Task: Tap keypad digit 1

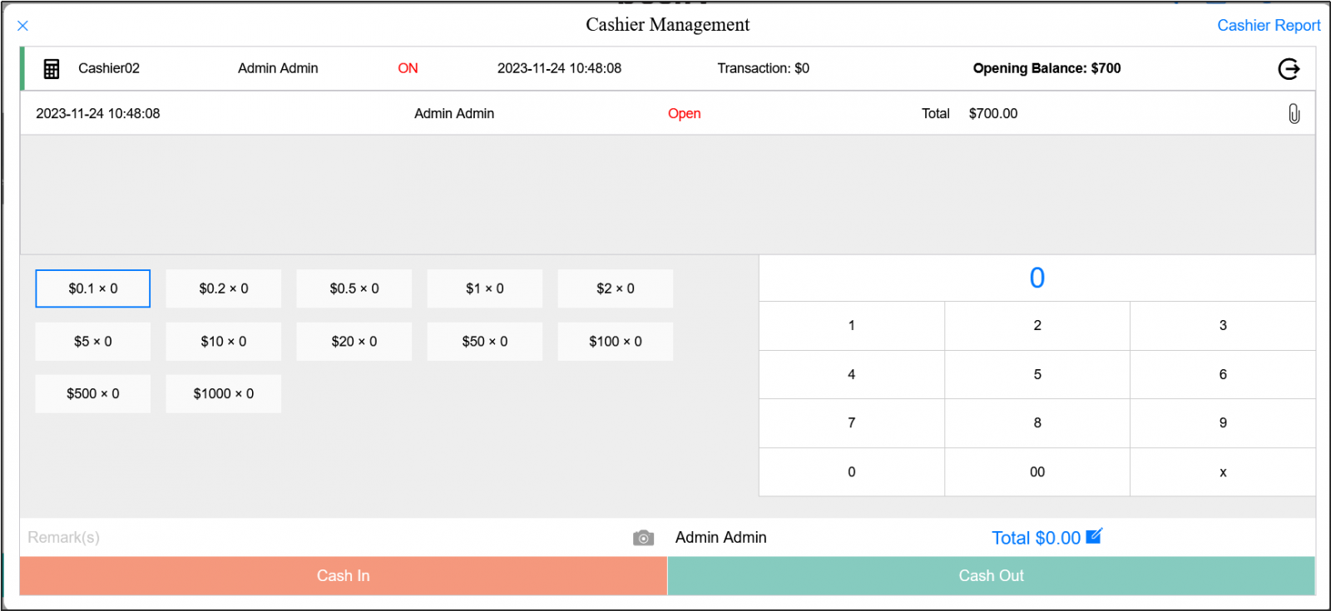Action: (x=852, y=326)
